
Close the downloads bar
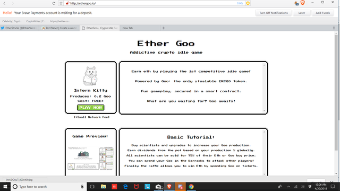click(331, 181)
